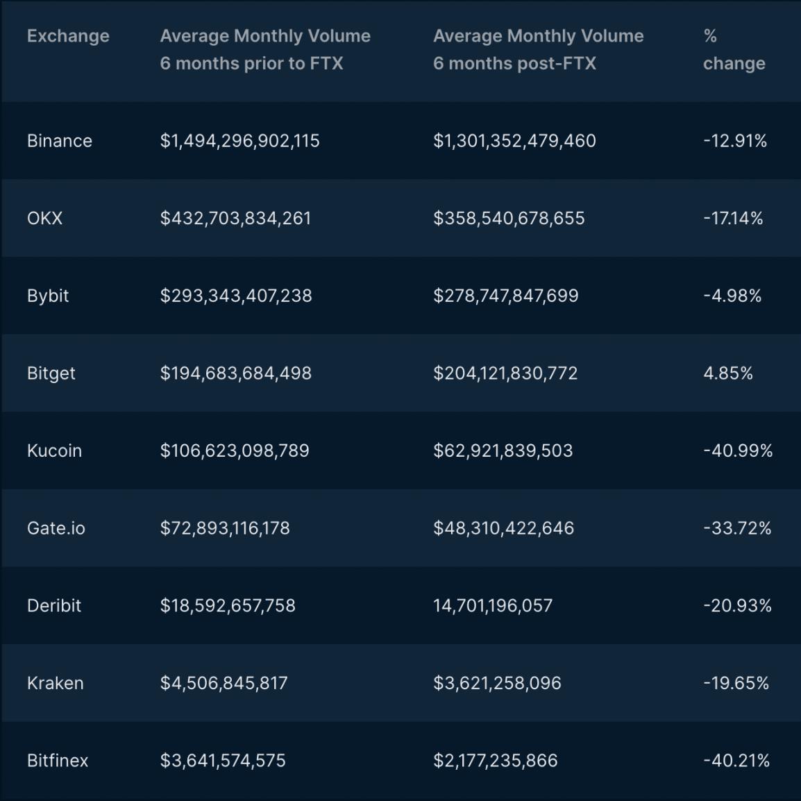Select the Bitfinex exchange cell
This screenshot has width=801, height=801.
click(x=58, y=761)
